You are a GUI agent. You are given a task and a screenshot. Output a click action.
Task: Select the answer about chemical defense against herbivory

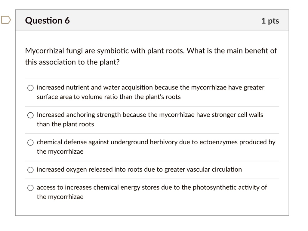click(30, 142)
